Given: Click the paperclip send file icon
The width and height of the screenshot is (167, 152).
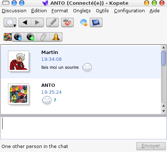Looking at the screenshot, I should [x=43, y=37].
